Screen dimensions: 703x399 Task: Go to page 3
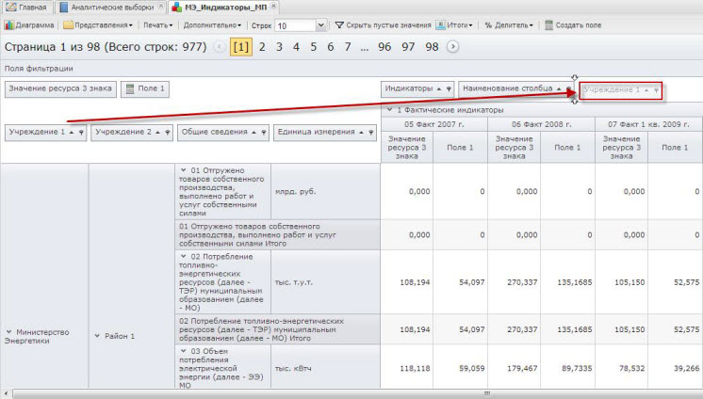point(279,47)
